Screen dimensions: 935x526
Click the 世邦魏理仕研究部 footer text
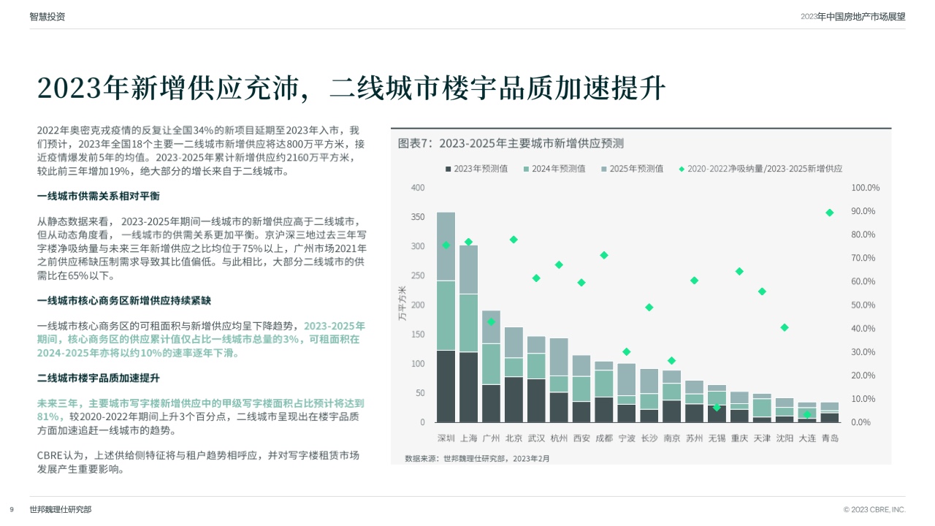(x=61, y=509)
